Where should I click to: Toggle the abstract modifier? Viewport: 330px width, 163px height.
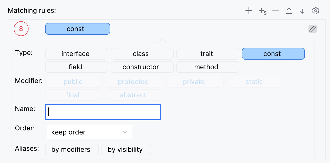coord(133,95)
